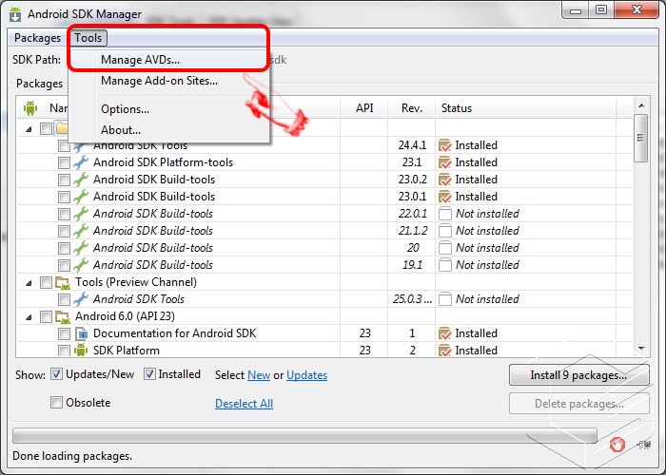The width and height of the screenshot is (666, 475).
Task: Collapse the Android 6.0 (API 23) group
Action: coord(29,316)
